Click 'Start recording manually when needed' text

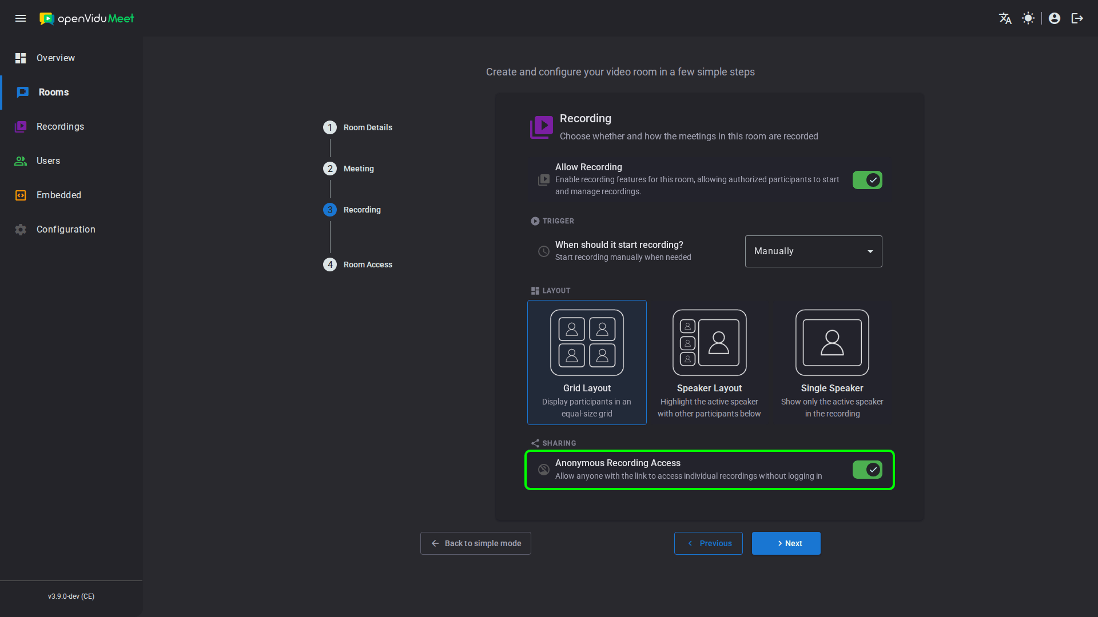click(x=623, y=257)
